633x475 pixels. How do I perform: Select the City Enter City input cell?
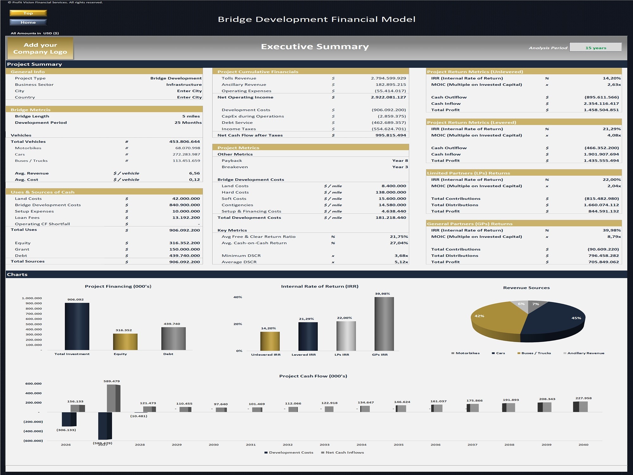[189, 91]
